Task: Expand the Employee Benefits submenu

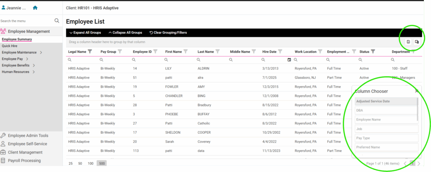Action: click(x=33, y=65)
